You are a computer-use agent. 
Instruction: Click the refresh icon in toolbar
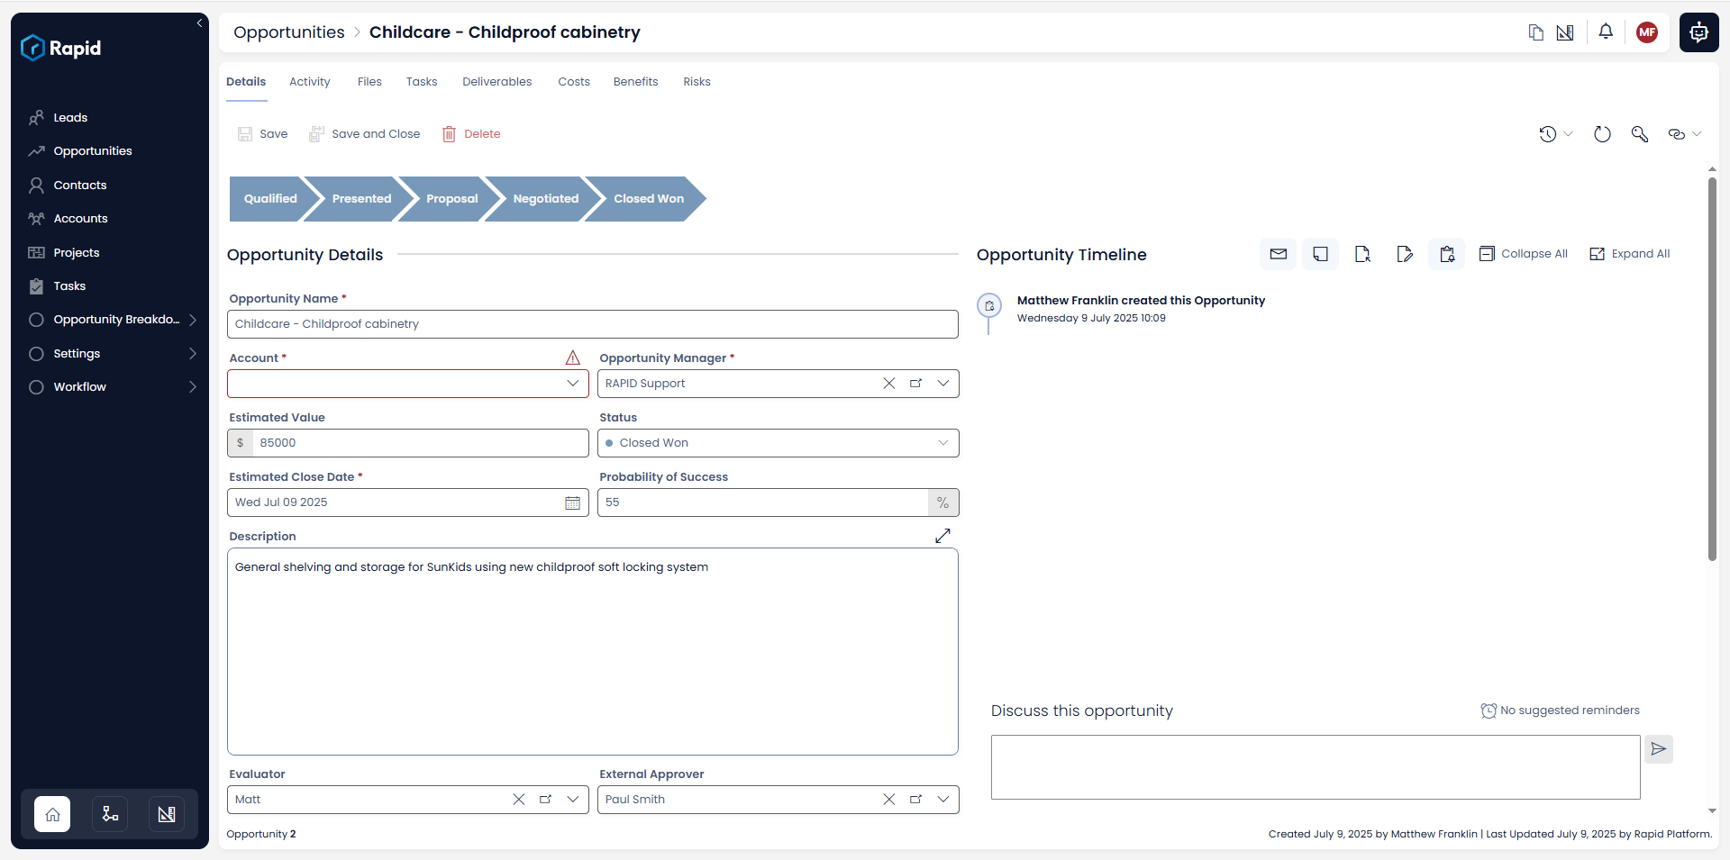[x=1602, y=134]
